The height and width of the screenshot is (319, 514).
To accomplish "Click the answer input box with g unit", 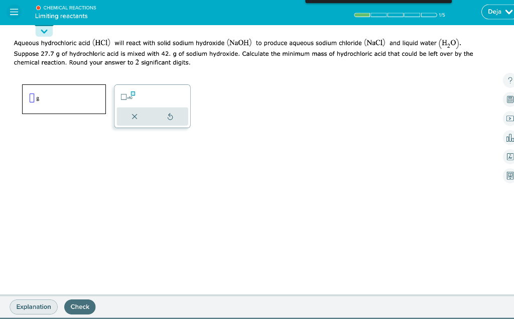I will click(x=63, y=99).
